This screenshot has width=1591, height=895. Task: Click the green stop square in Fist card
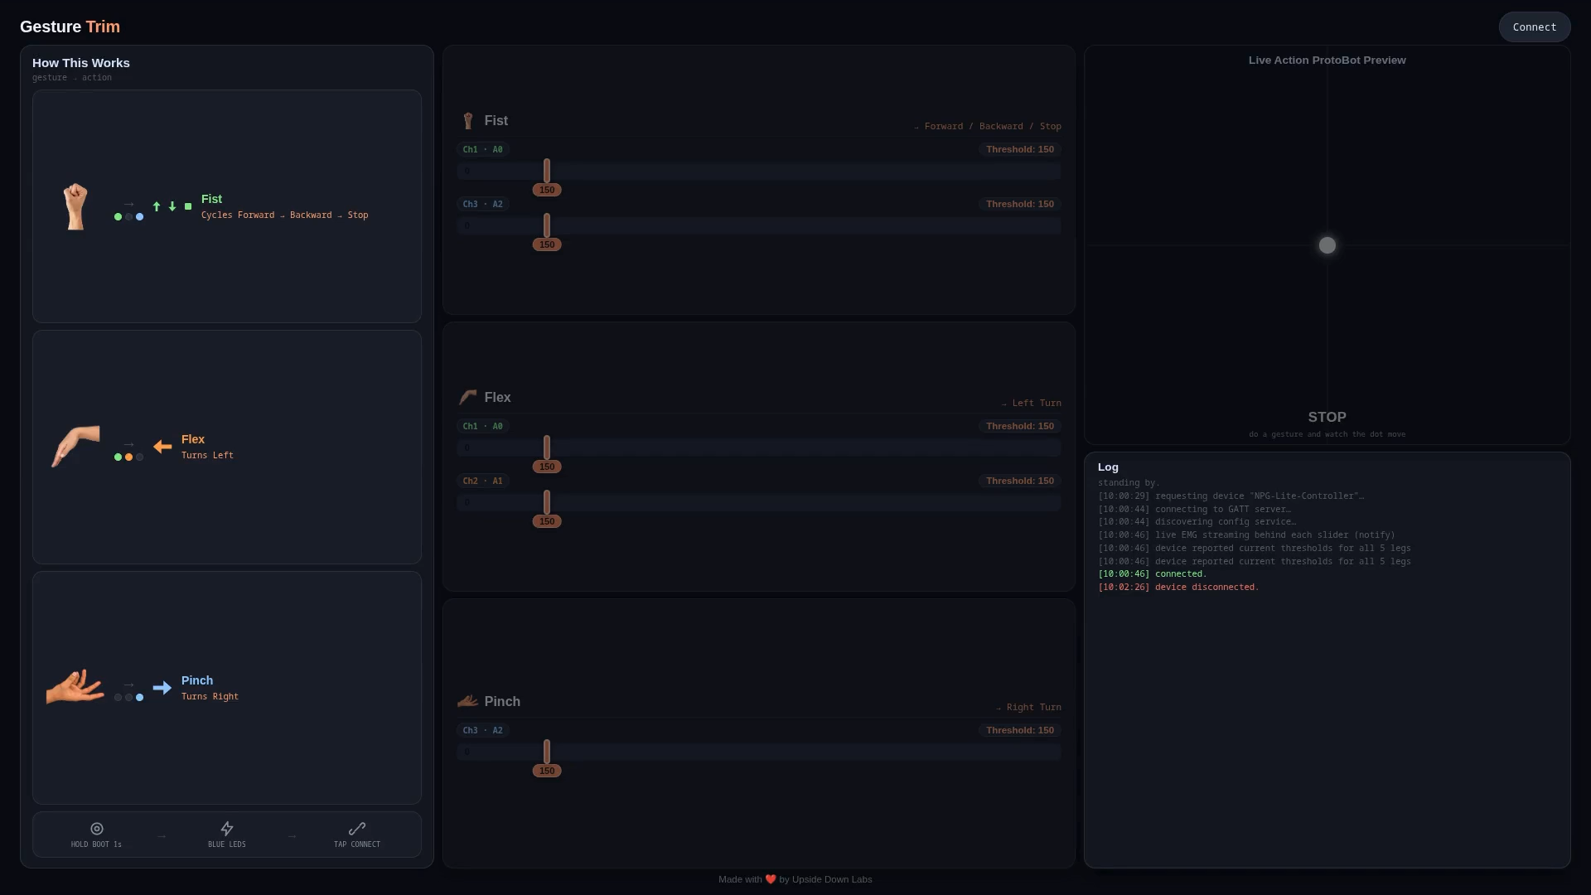click(188, 206)
